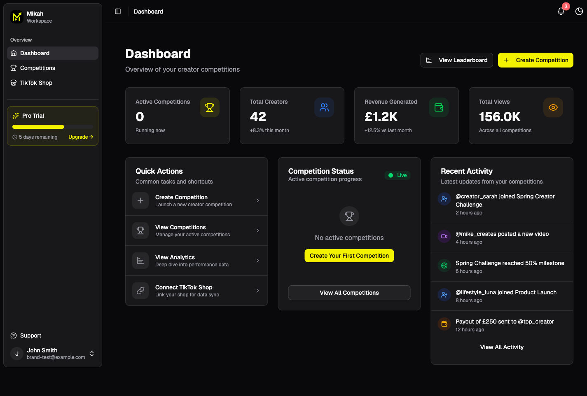Open the notifications bell icon
The image size is (587, 396).
(561, 12)
